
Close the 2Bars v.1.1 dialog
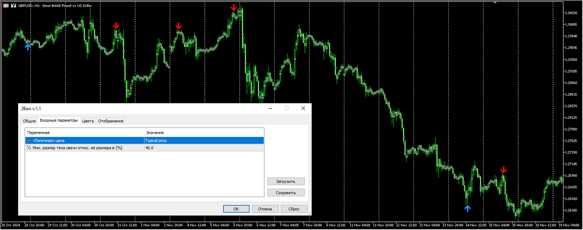click(x=303, y=108)
